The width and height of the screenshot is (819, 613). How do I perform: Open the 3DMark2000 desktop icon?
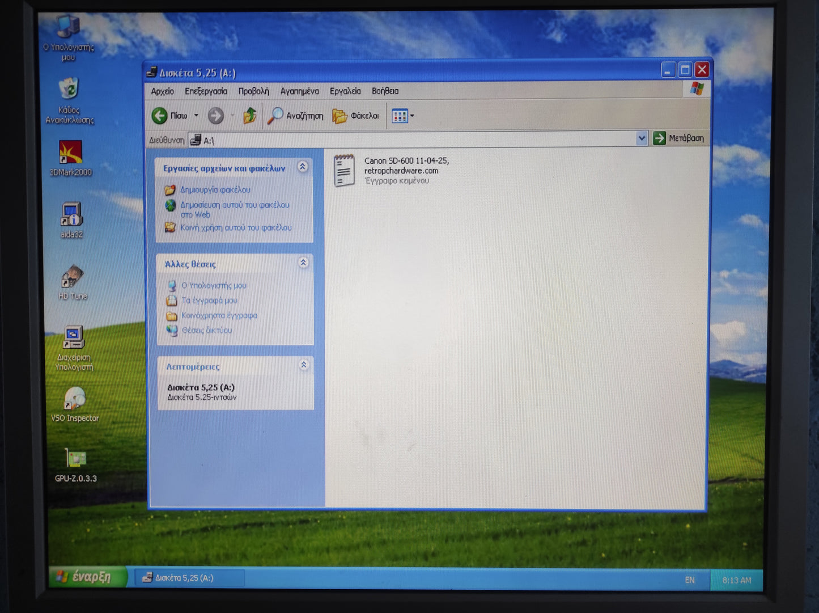[70, 153]
